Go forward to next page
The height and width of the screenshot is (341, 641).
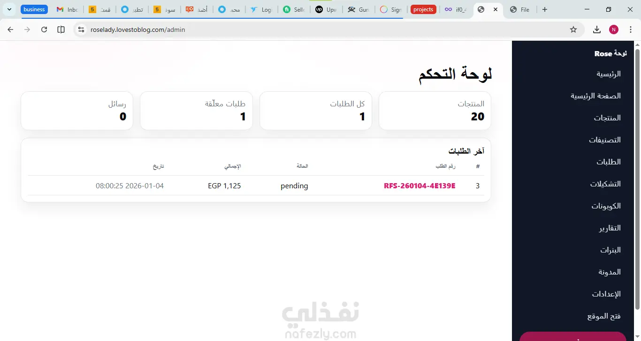(27, 30)
